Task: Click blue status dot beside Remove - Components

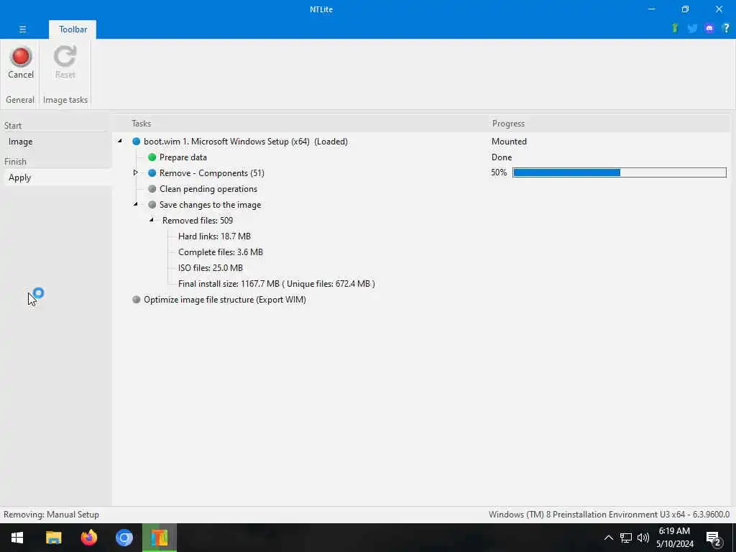Action: tap(152, 172)
